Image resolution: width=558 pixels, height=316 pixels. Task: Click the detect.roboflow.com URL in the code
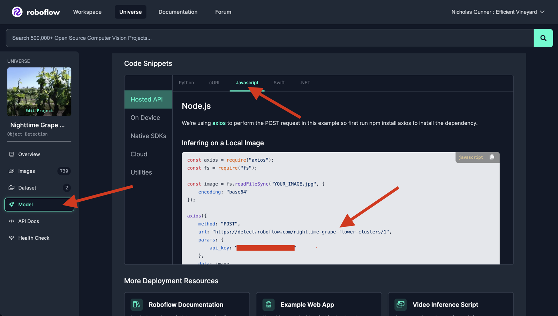300,232
